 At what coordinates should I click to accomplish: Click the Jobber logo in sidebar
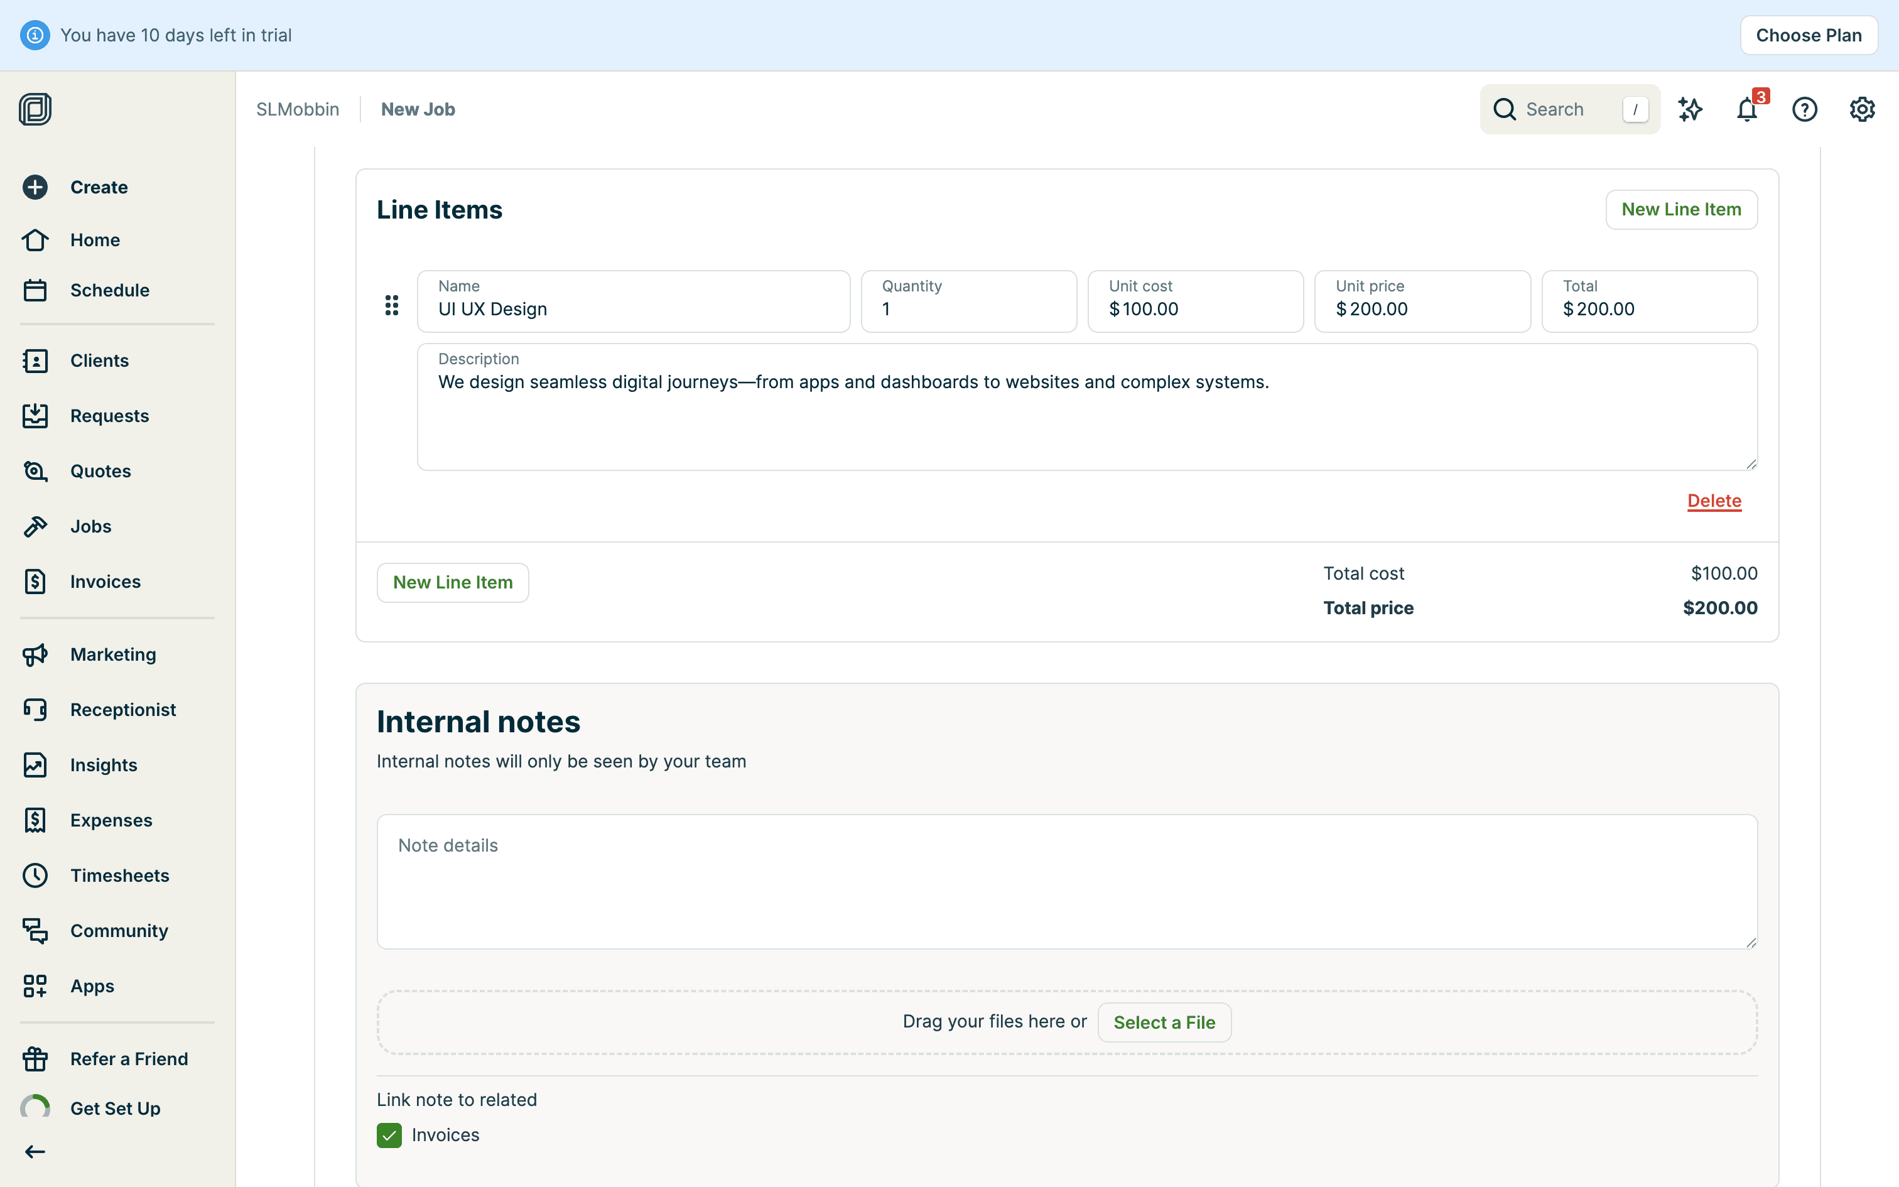[35, 109]
